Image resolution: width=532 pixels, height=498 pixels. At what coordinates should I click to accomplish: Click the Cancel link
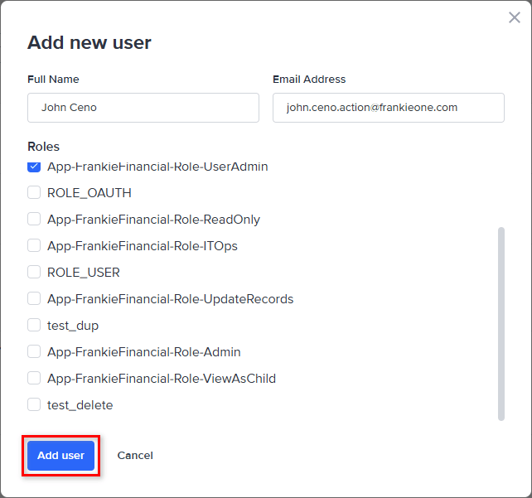pos(135,456)
